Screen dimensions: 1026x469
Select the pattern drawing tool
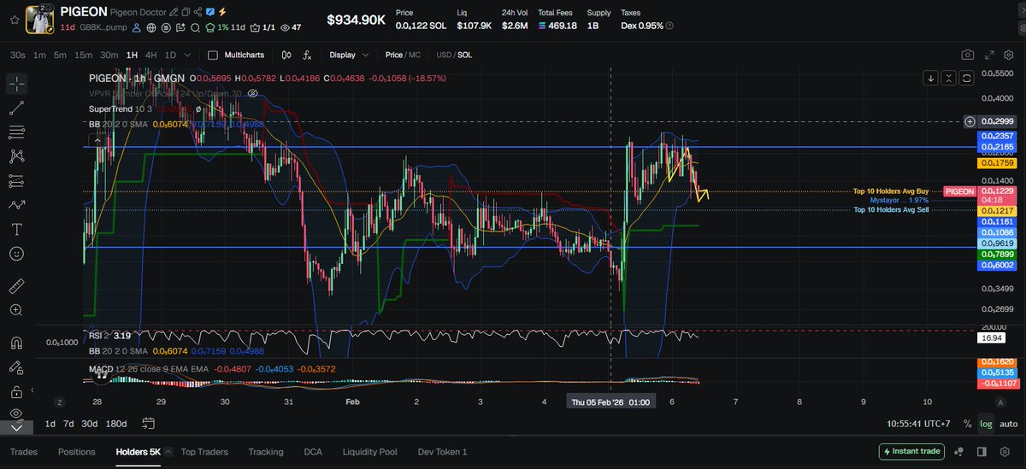(x=16, y=156)
